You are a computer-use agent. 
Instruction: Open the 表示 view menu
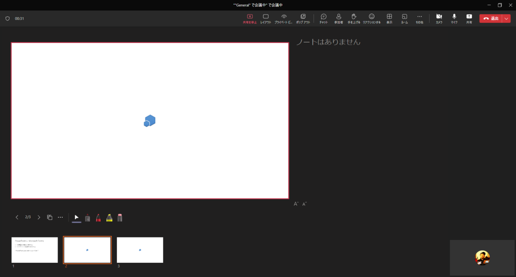(x=389, y=18)
